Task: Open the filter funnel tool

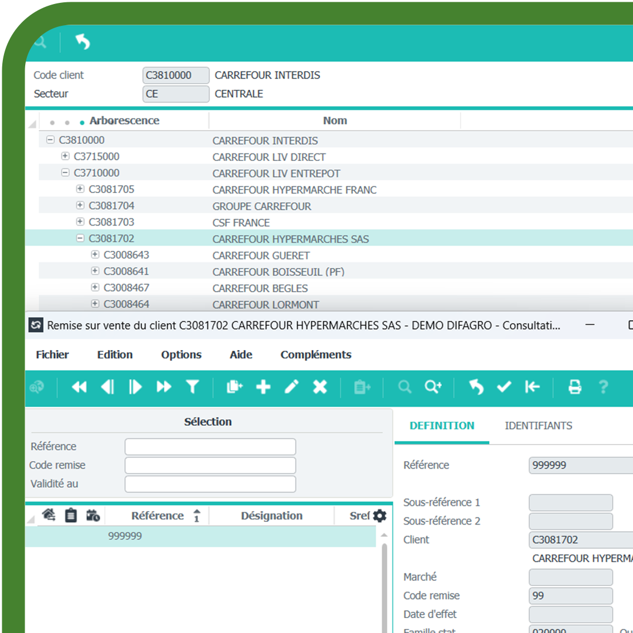Action: point(192,387)
